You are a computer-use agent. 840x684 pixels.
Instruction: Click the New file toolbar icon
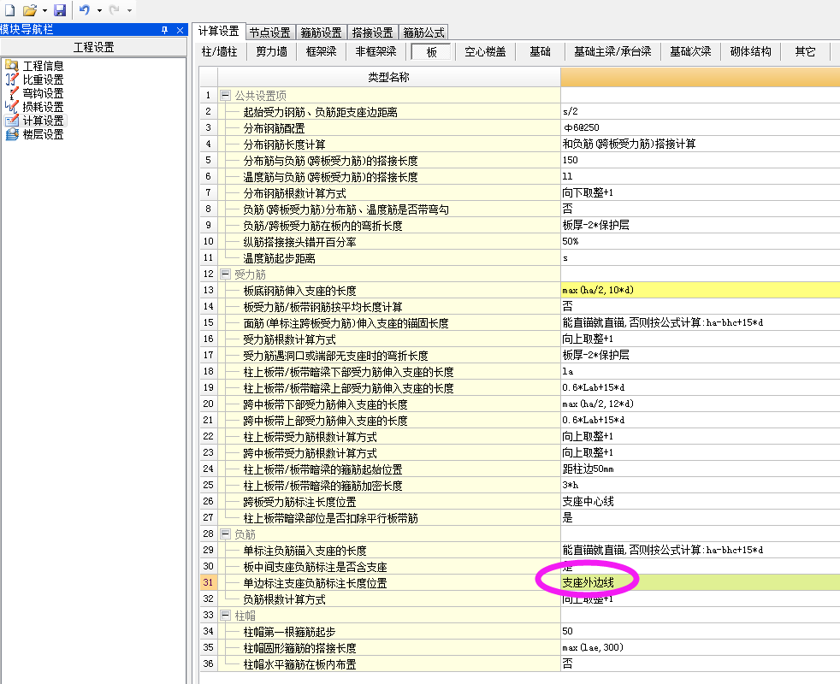9,9
